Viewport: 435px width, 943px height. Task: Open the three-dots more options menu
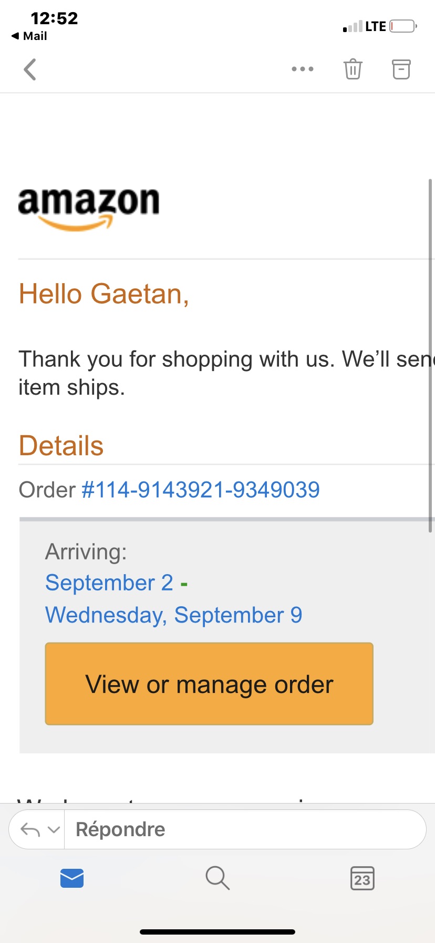point(303,69)
